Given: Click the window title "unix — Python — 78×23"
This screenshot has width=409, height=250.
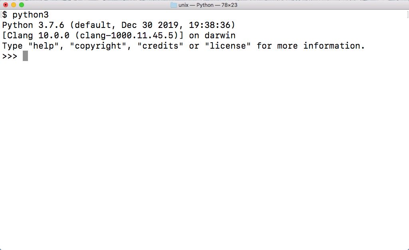Looking at the screenshot, I should click(208, 5).
